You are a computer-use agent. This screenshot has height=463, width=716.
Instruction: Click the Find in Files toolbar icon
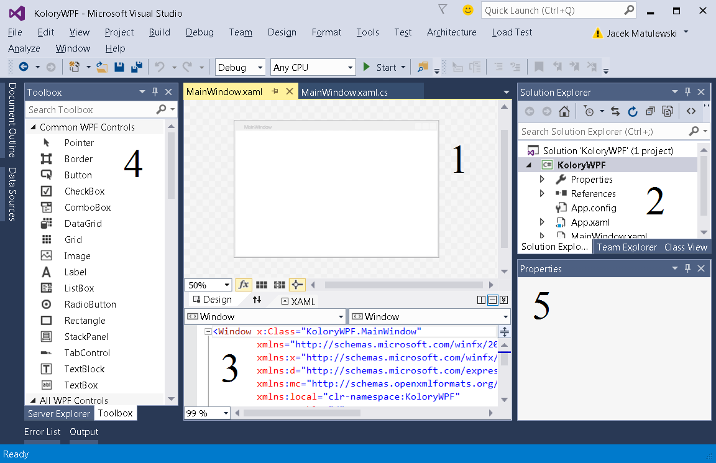[423, 67]
